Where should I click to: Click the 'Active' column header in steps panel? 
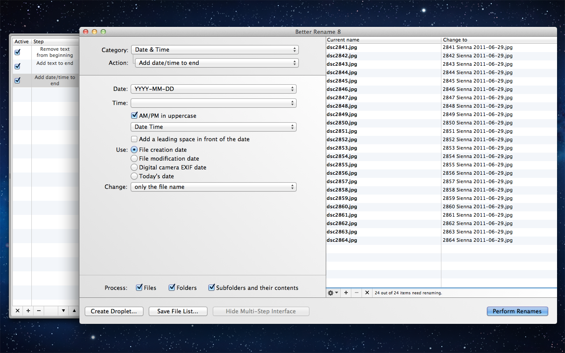(x=22, y=41)
